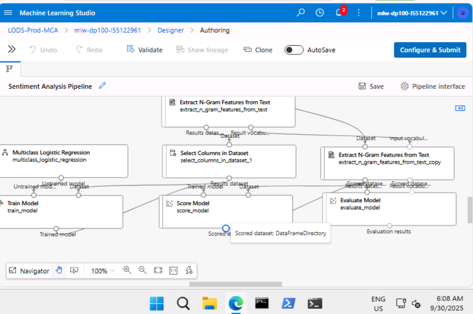Edit pipeline name with pencil icon
Screen dimensions: 473x314
click(x=102, y=86)
